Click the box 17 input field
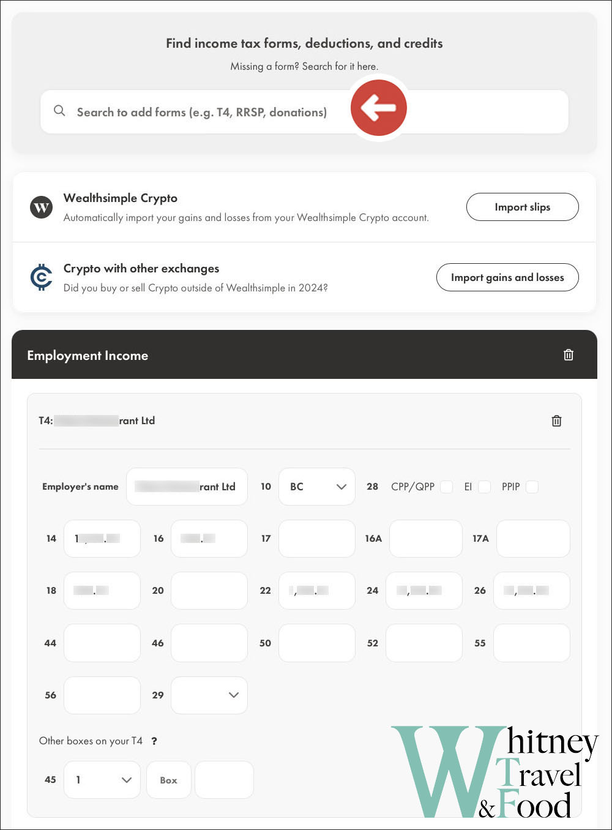612x830 pixels. coord(316,539)
